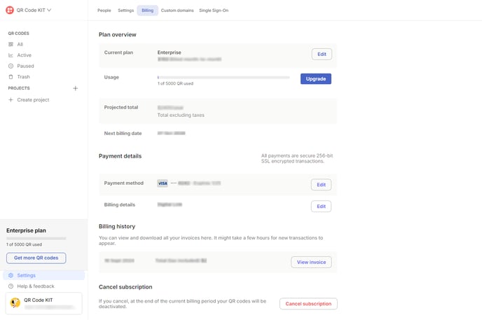Show Paused QR codes
The image size is (482, 320).
click(x=25, y=66)
